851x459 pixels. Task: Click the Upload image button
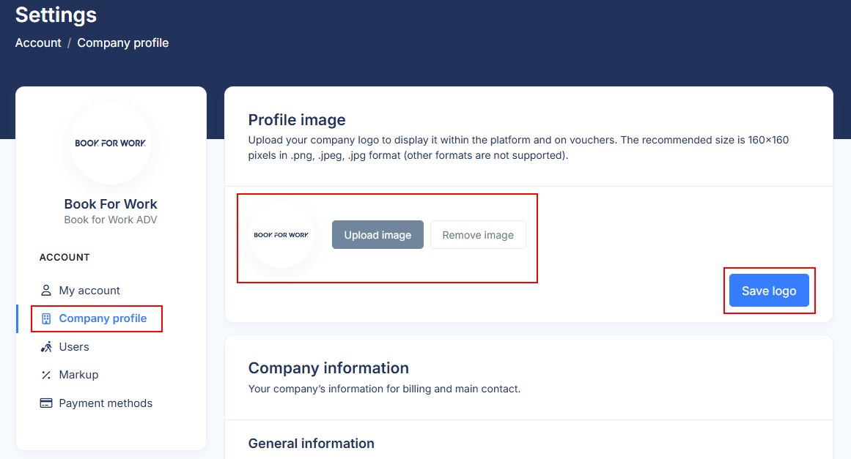(x=377, y=235)
